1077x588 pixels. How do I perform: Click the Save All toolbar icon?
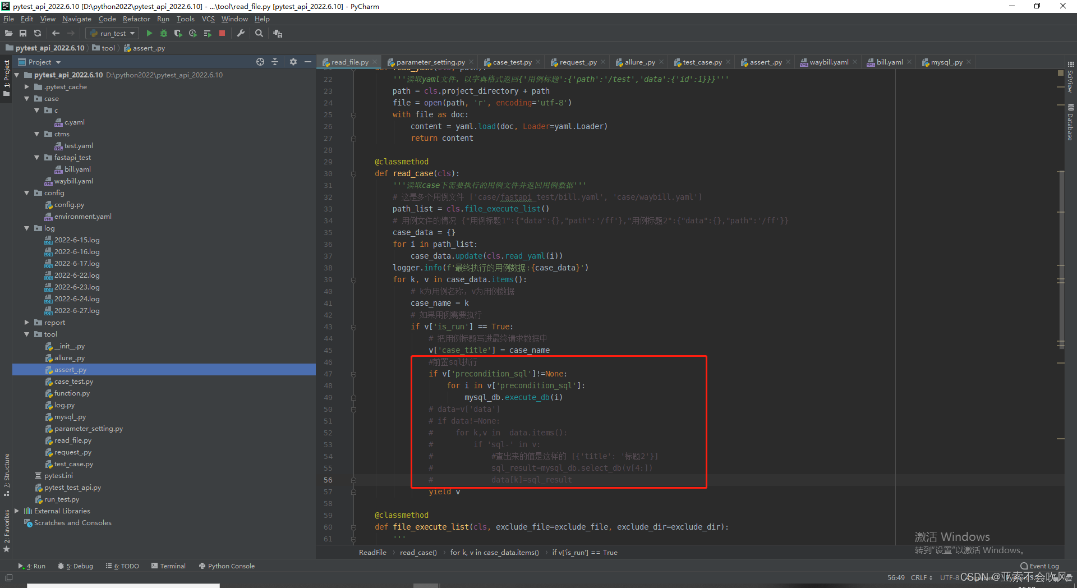23,34
